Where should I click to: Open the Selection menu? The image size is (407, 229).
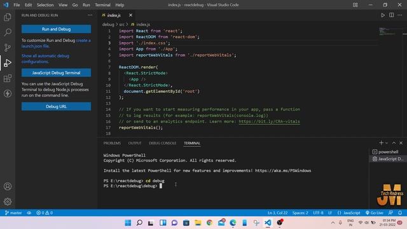[x=45, y=4]
